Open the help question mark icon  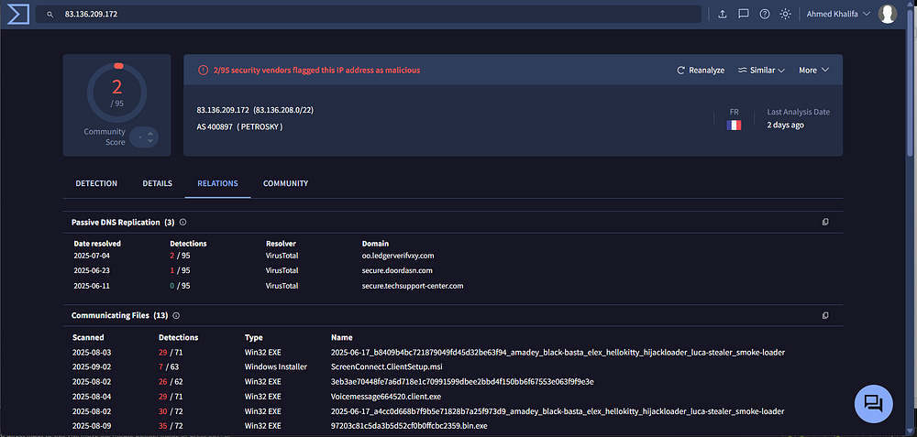(x=765, y=14)
